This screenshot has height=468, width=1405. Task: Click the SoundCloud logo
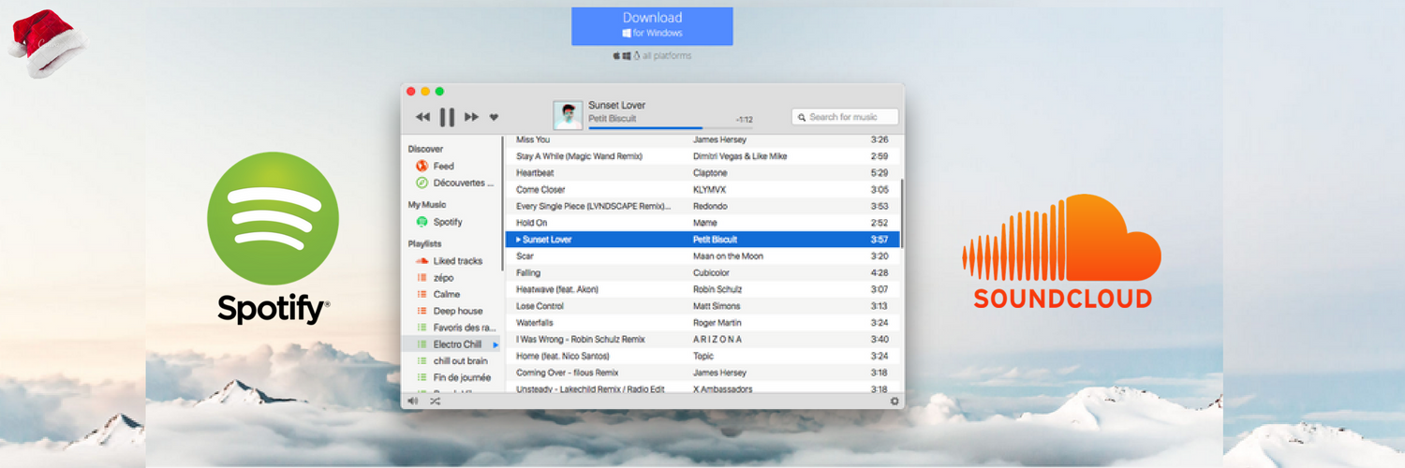click(1062, 251)
